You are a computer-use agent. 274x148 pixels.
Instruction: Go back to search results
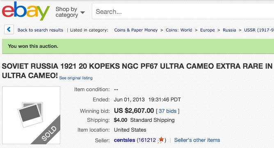[40, 30]
